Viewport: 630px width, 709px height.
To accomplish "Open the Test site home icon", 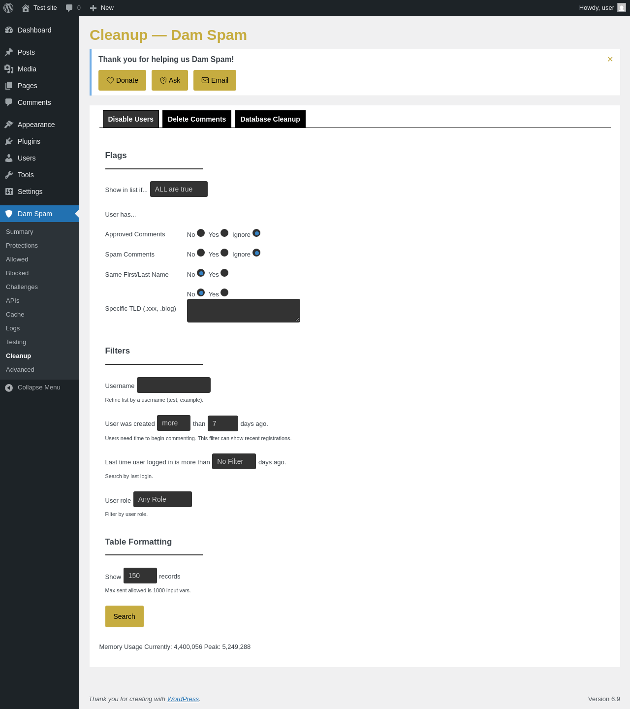I will click(26, 8).
